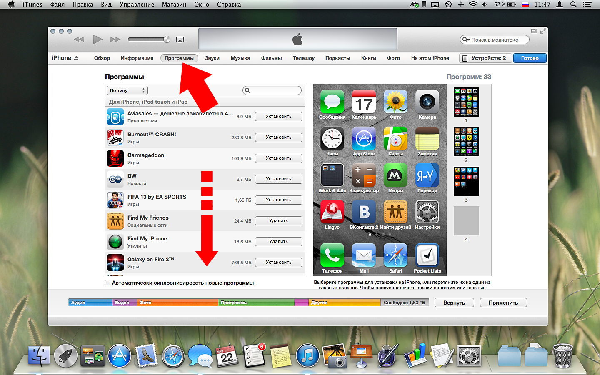600x375 pixels.
Task: Click the Применить button
Action: (503, 302)
